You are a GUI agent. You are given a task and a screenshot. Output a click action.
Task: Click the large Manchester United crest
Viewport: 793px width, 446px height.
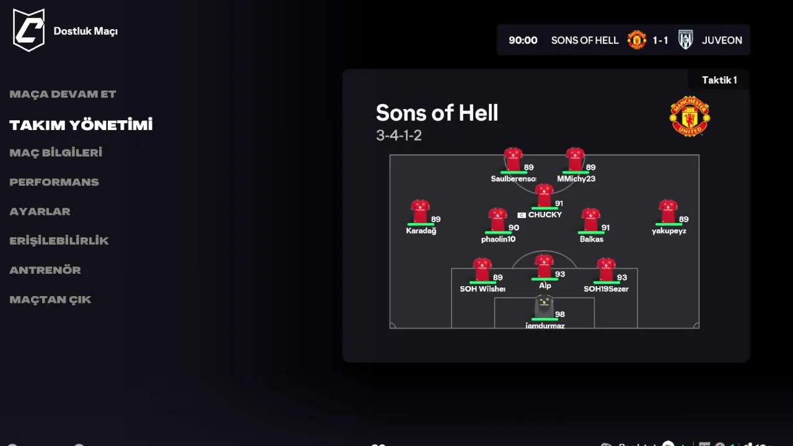click(690, 116)
